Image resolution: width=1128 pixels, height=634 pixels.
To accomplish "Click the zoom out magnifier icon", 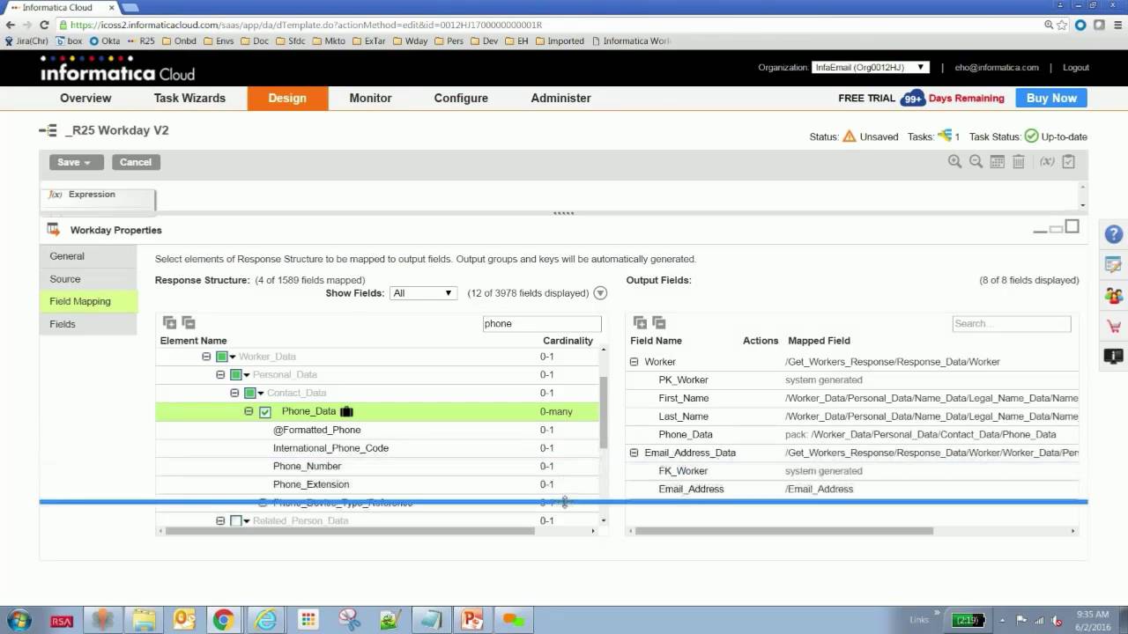I will point(976,161).
